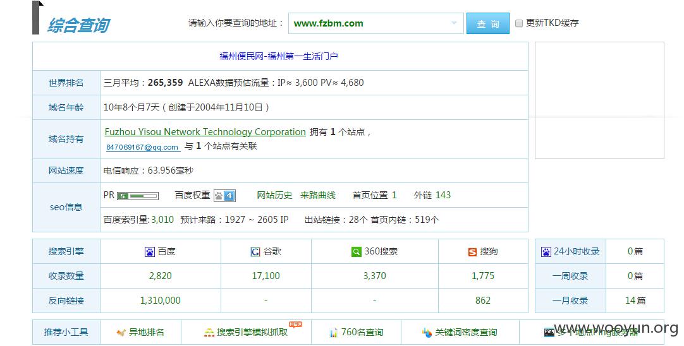
Task: Click the seo信息 row label
Action: coord(66,208)
